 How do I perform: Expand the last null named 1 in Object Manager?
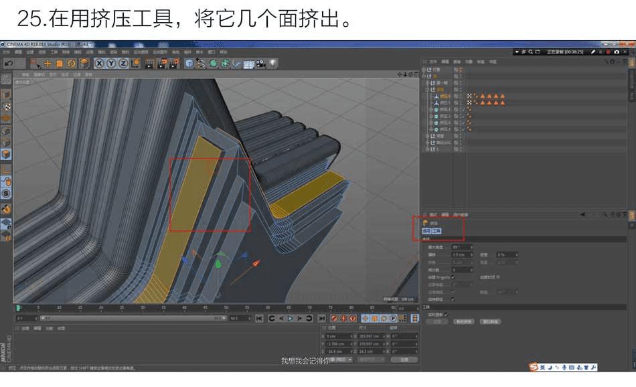[x=428, y=149]
